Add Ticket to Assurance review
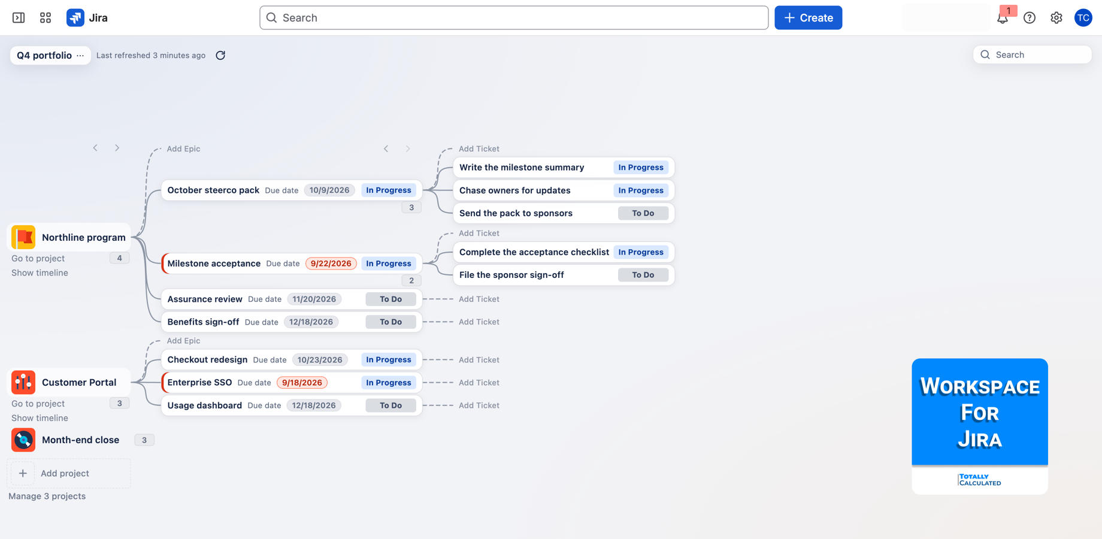1102x539 pixels. tap(479, 299)
